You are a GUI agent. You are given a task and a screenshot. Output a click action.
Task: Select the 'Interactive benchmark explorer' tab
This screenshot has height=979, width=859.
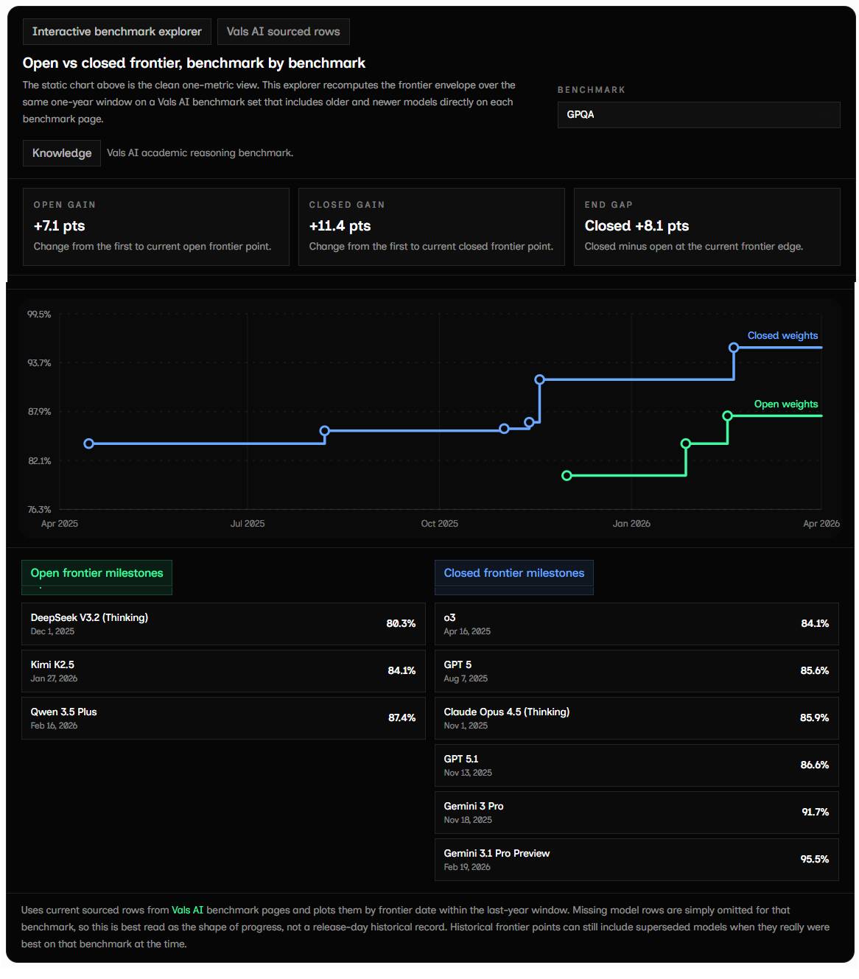pyautogui.click(x=116, y=32)
